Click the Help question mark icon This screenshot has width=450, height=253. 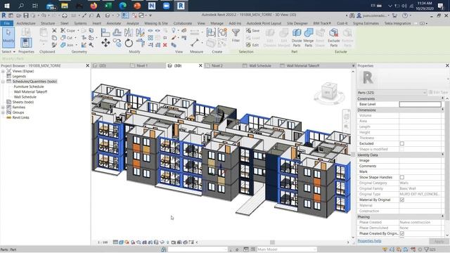(405, 15)
